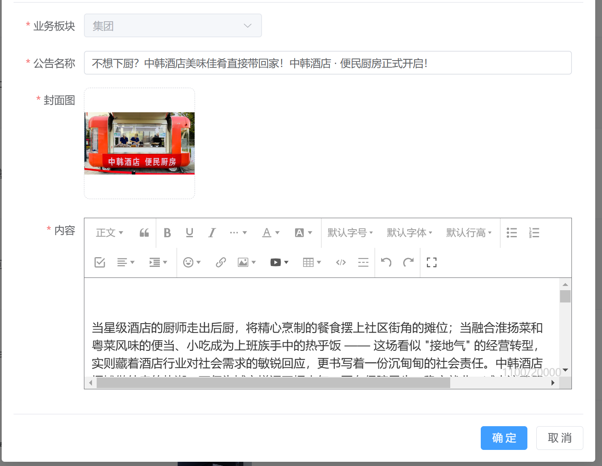Open the emoji picker
602x466 pixels.
click(x=192, y=262)
